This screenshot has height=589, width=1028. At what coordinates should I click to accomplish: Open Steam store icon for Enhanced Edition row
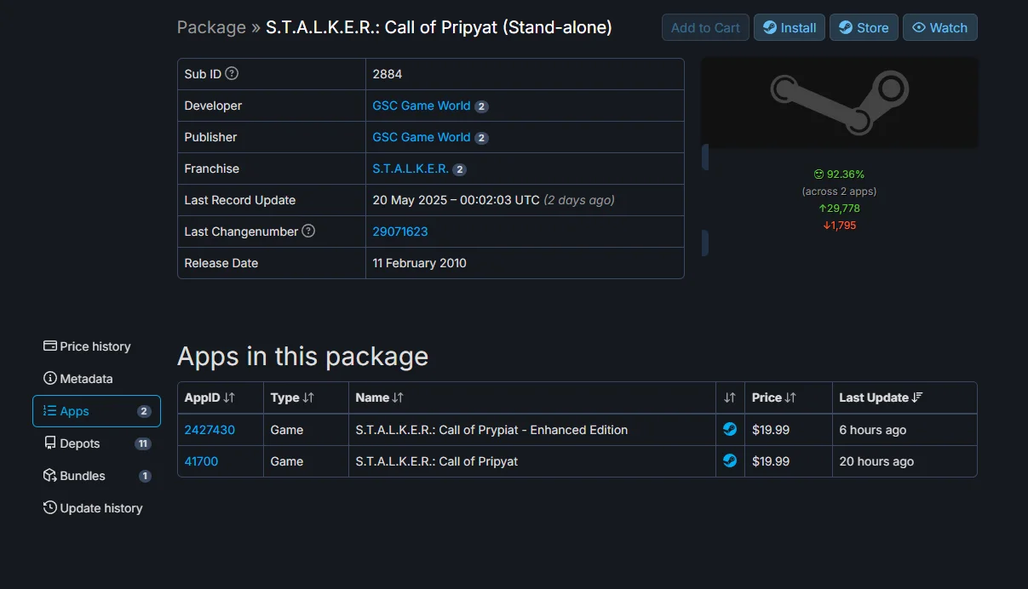point(730,430)
